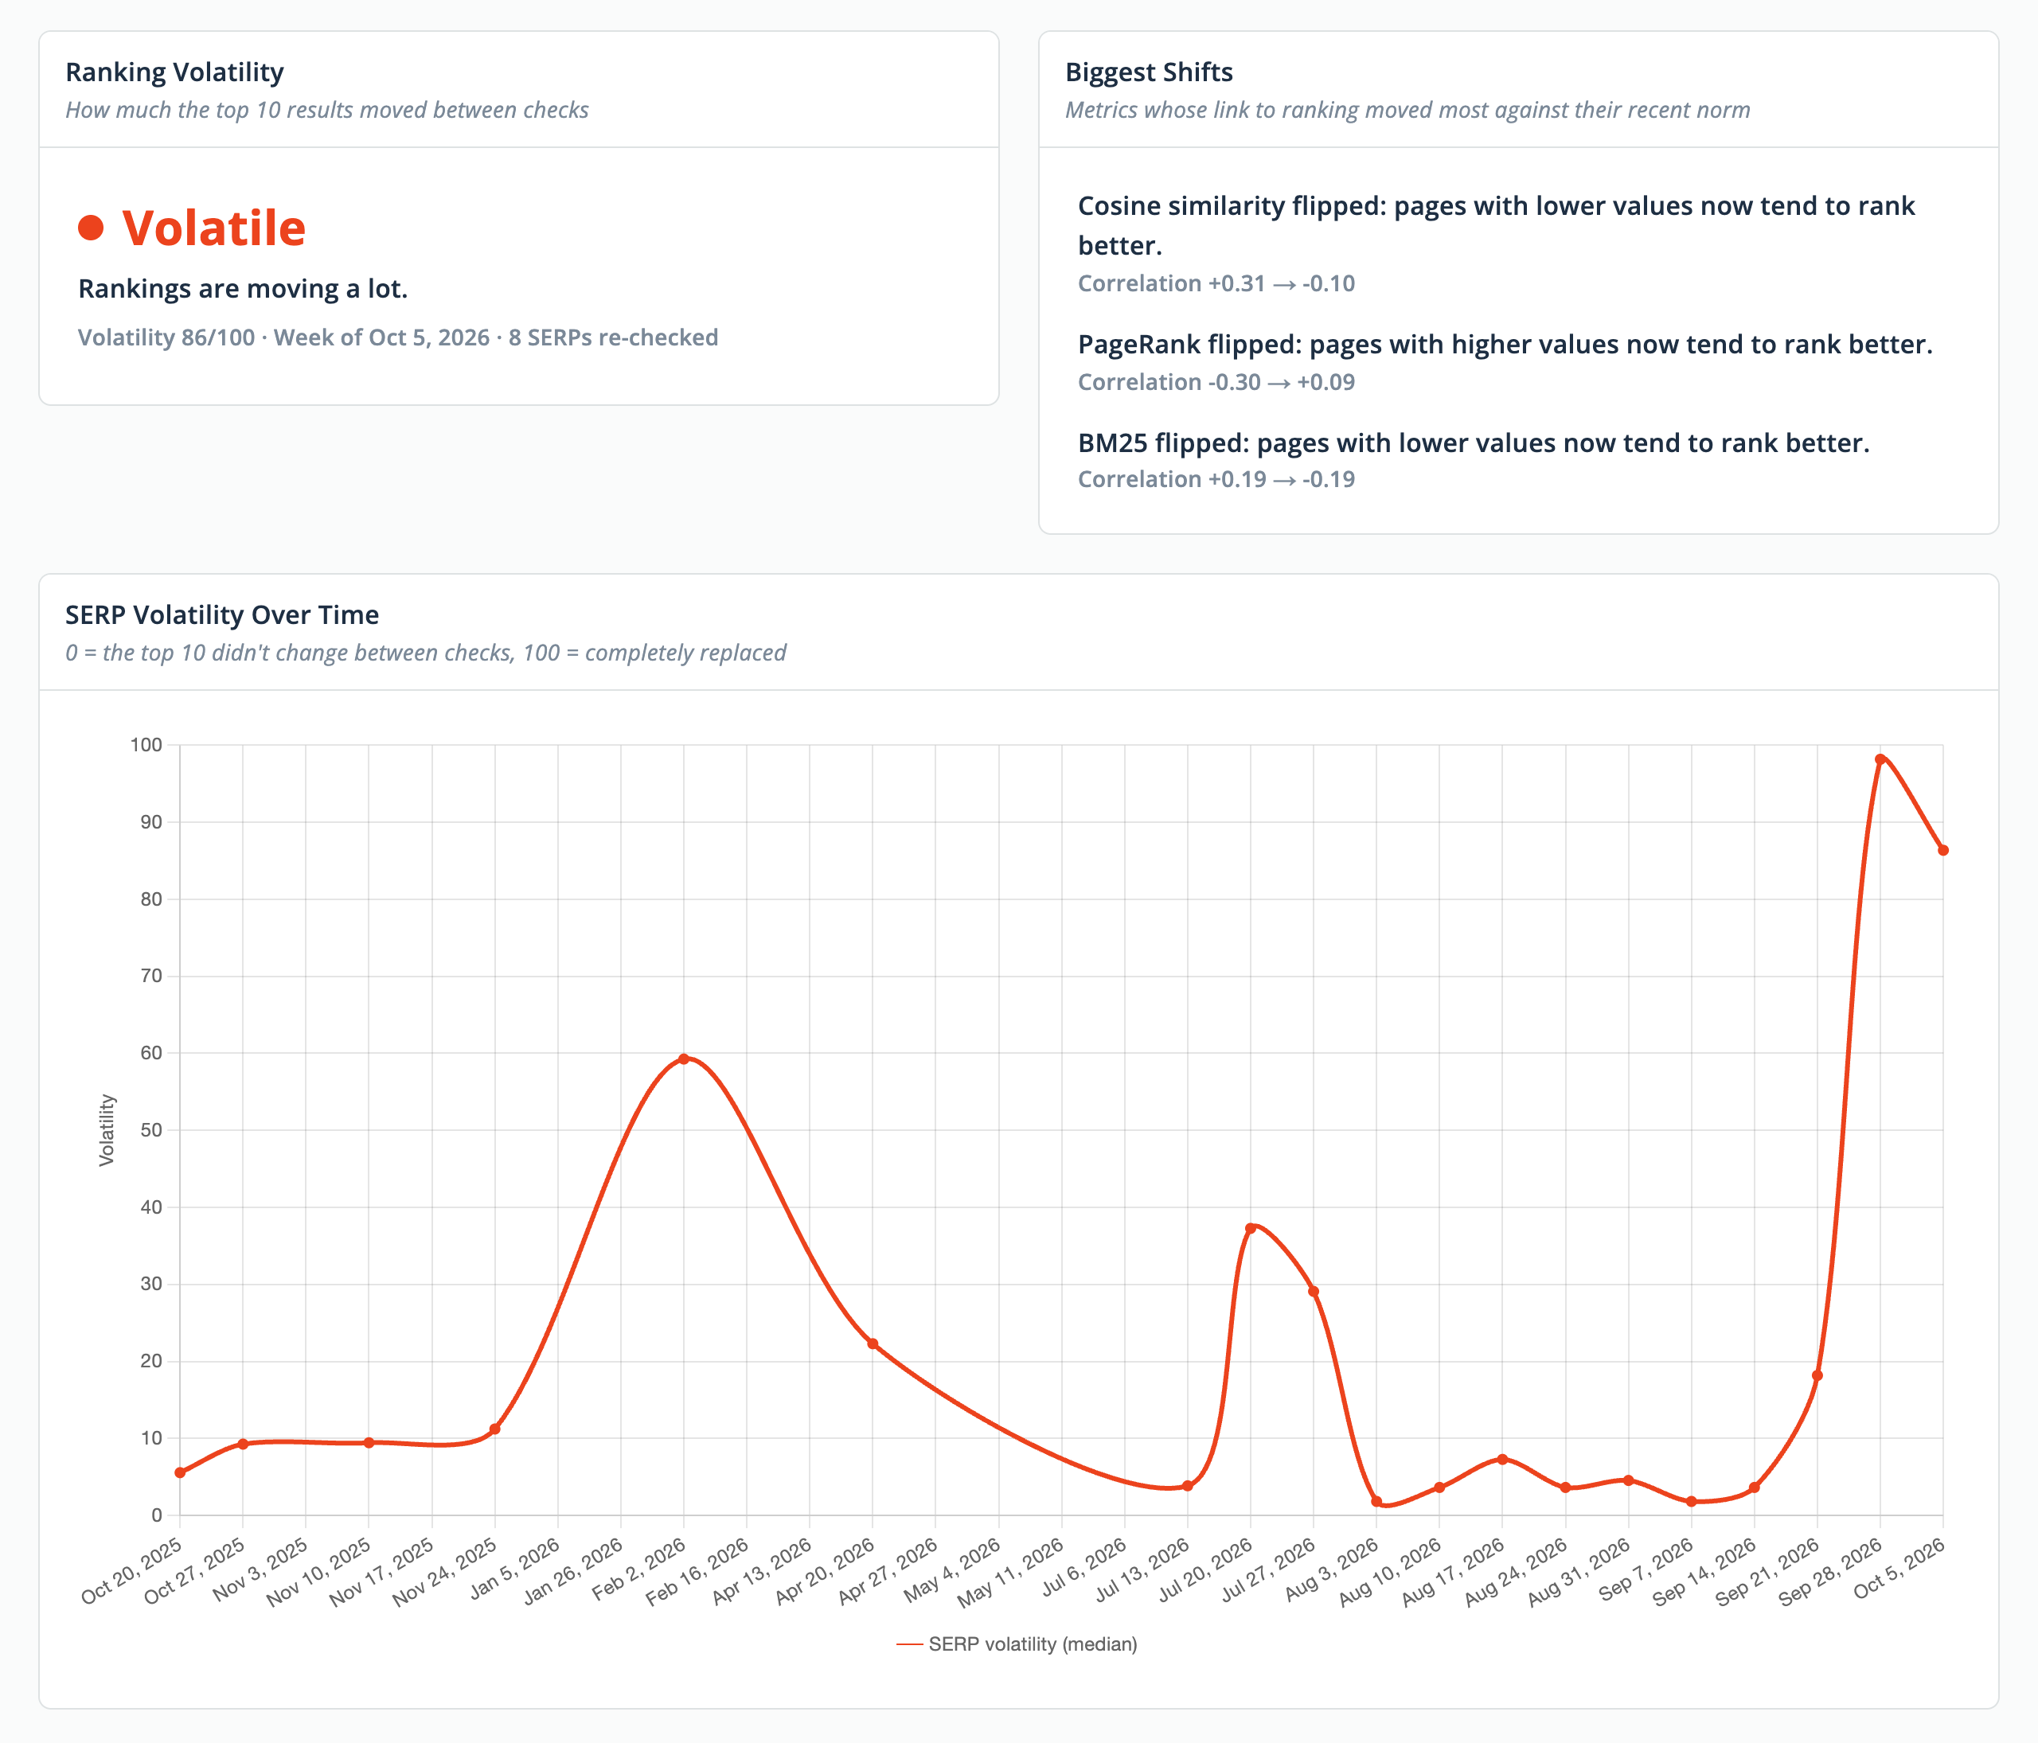The height and width of the screenshot is (1743, 2038).
Task: Click the '100' y-axis tick label
Action: (x=146, y=744)
